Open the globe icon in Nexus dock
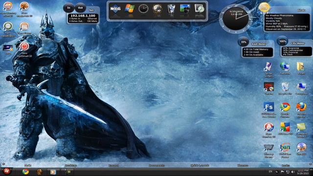The height and width of the screenshot is (176, 313). pyautogui.click(x=157, y=9)
